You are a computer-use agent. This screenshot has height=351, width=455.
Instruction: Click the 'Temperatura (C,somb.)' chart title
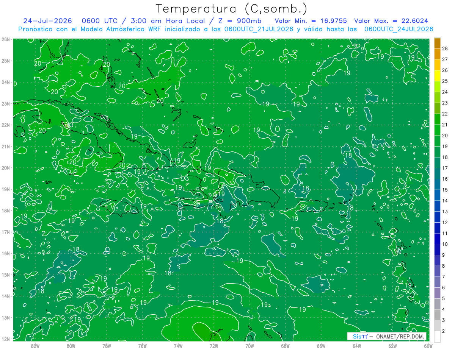[231, 8]
